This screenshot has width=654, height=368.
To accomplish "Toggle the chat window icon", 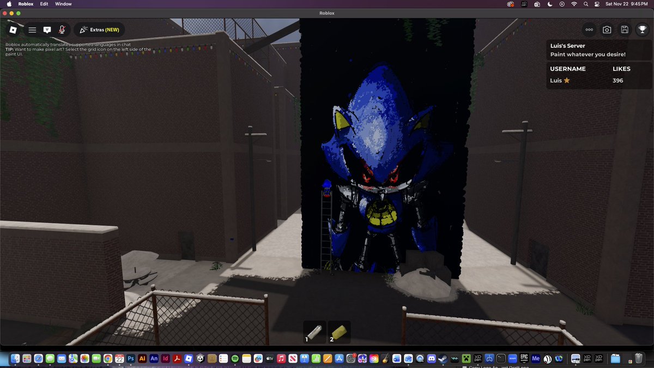I will click(47, 30).
